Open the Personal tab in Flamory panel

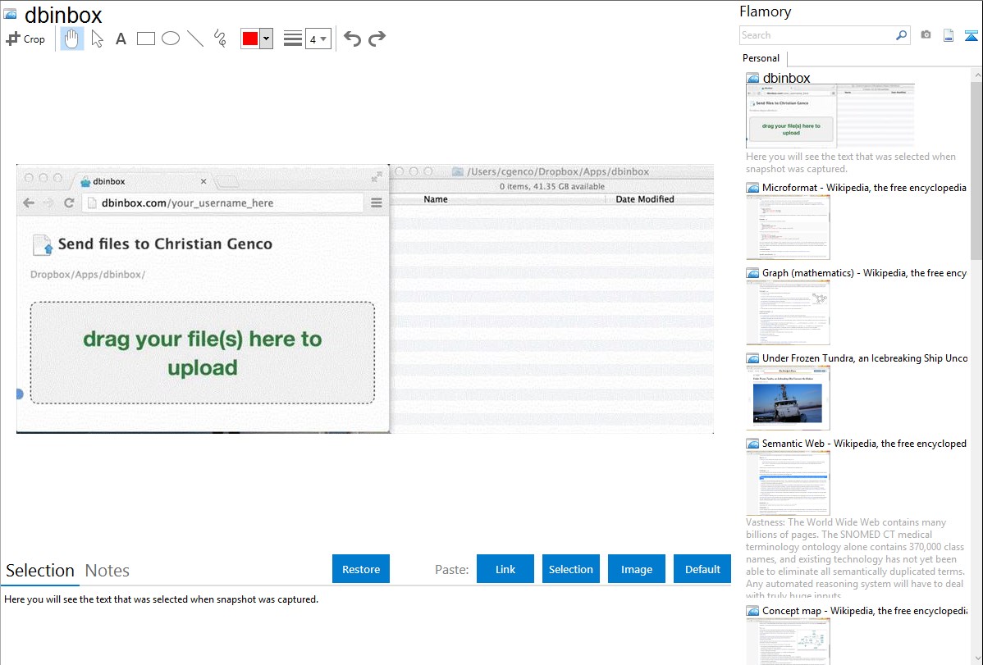(x=761, y=58)
